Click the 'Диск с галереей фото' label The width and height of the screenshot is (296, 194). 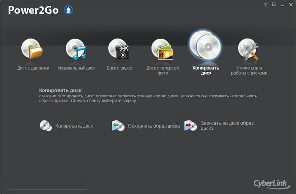163,70
